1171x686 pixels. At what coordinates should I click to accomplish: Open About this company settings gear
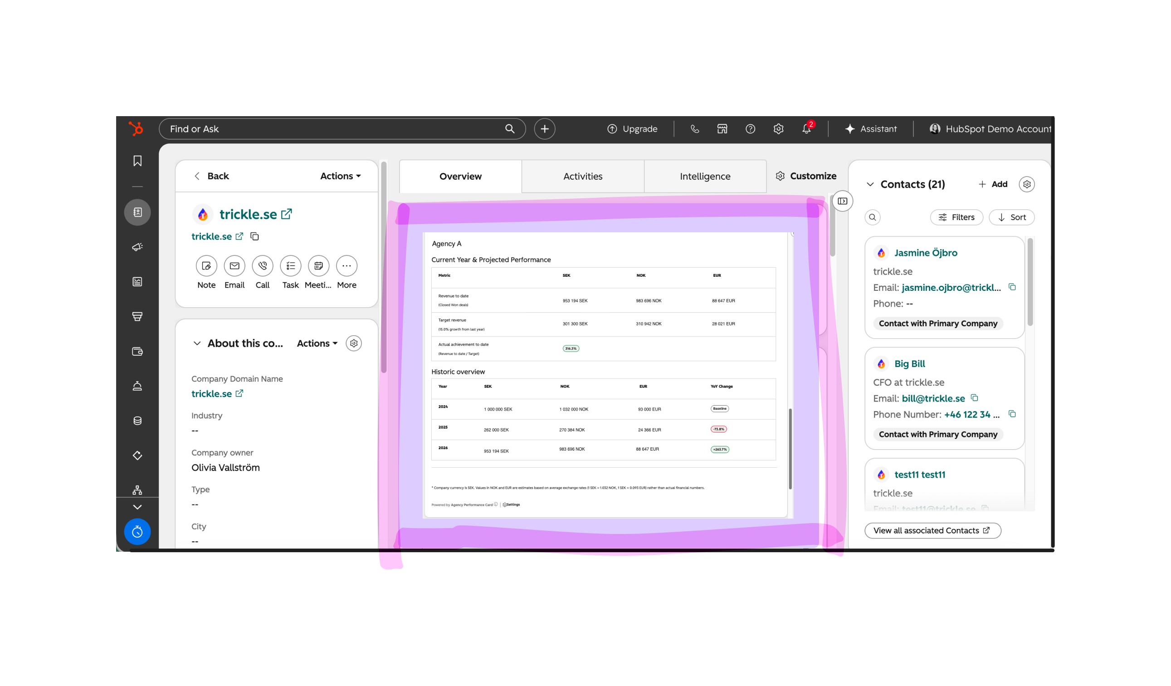[354, 343]
